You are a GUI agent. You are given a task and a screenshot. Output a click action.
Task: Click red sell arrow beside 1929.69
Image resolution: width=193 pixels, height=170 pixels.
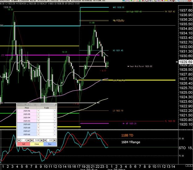(x=38, y=124)
